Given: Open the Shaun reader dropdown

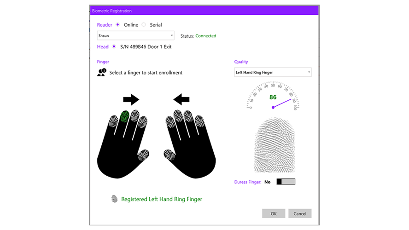Looking at the screenshot, I should point(135,36).
